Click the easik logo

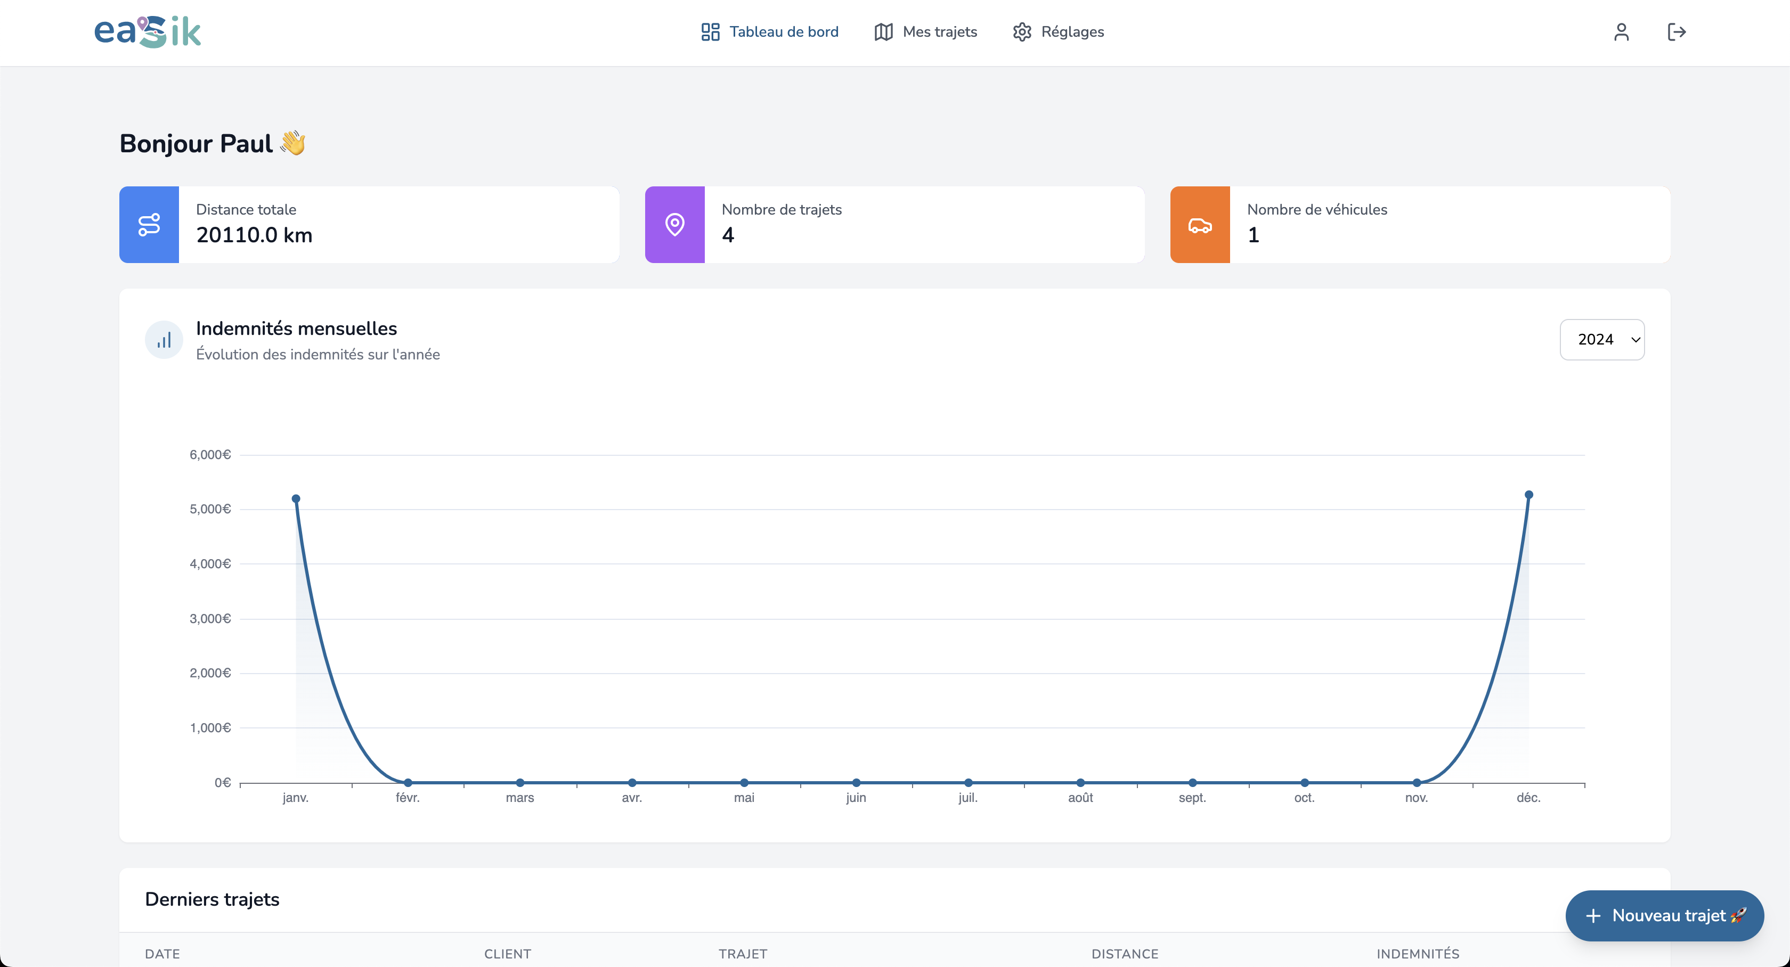pyautogui.click(x=148, y=32)
